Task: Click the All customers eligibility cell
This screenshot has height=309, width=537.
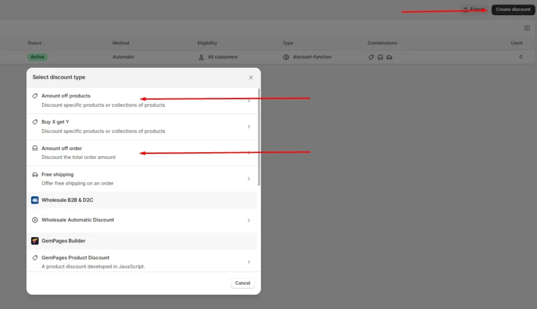Action: pyautogui.click(x=222, y=57)
